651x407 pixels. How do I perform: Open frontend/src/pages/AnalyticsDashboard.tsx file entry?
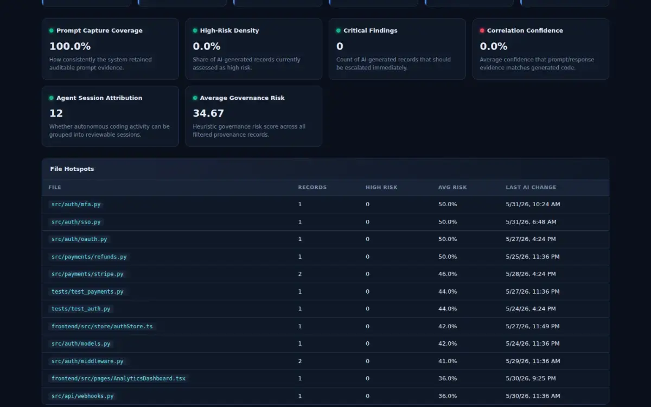click(118, 378)
